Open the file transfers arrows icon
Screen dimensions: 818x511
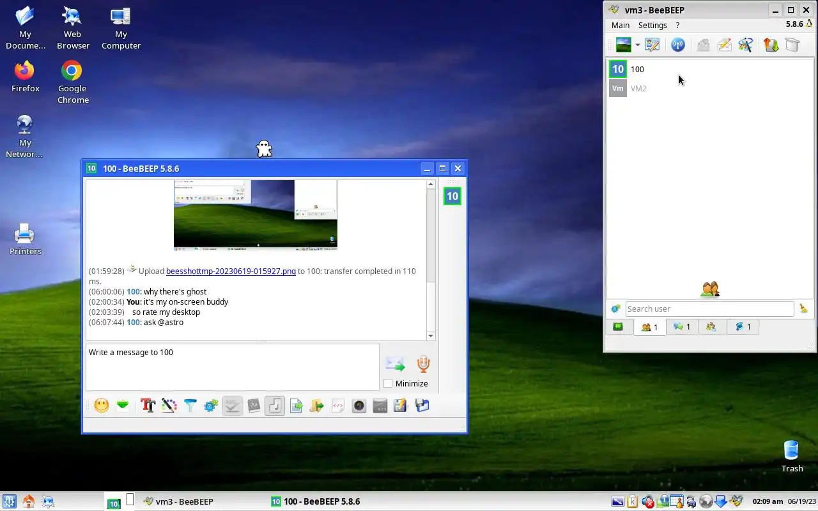[771, 45]
